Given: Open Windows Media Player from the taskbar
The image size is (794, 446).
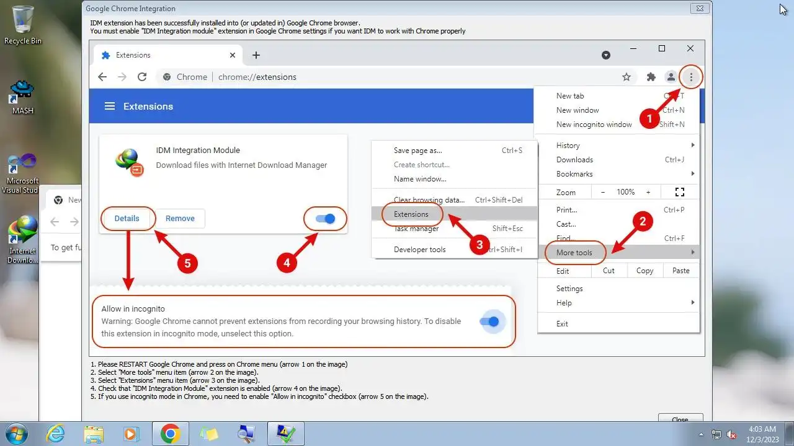Looking at the screenshot, I should [131, 434].
